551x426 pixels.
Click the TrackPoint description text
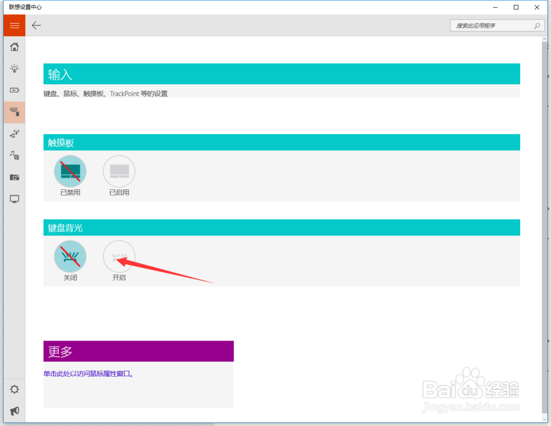[105, 94]
